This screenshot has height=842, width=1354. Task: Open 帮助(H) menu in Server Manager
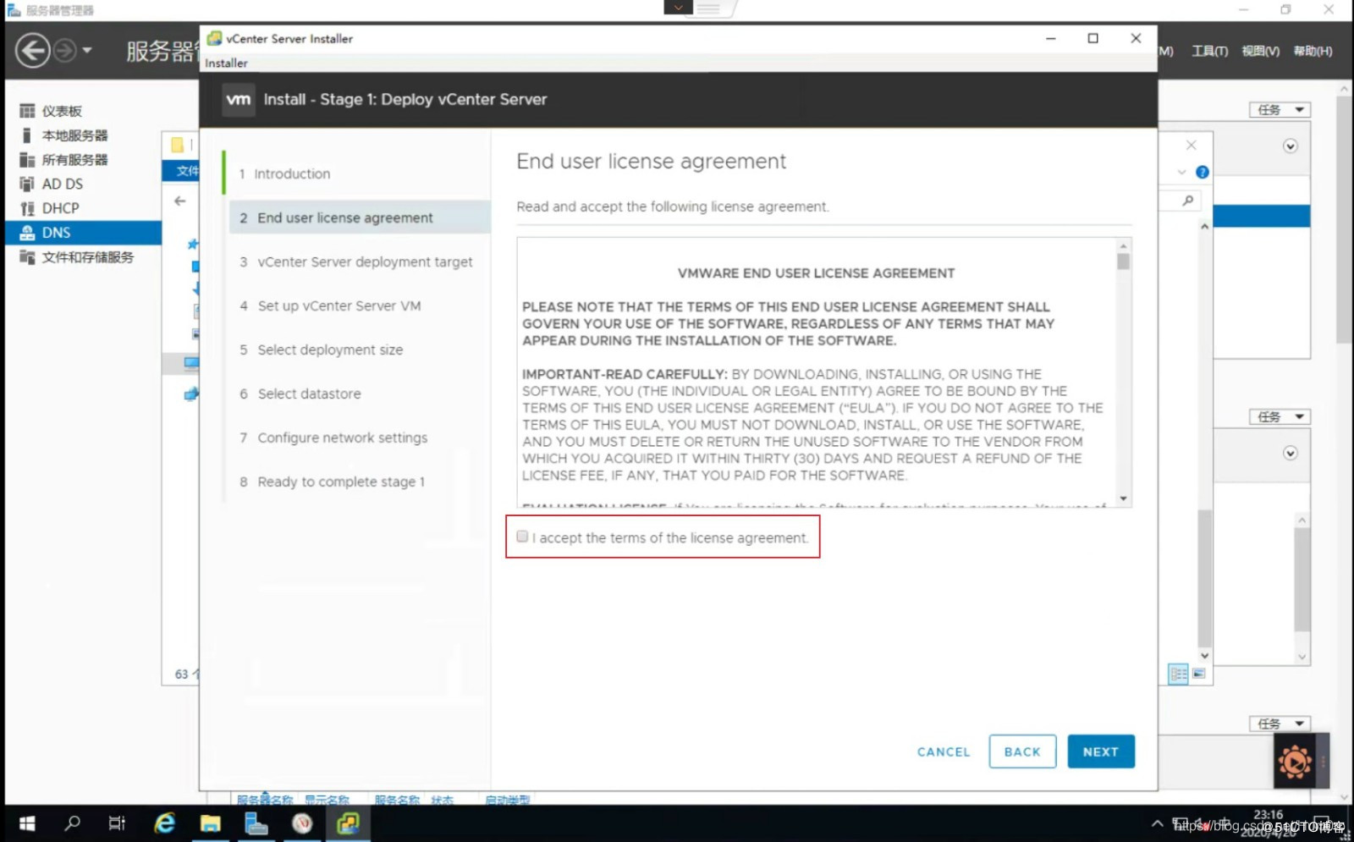[x=1313, y=51]
